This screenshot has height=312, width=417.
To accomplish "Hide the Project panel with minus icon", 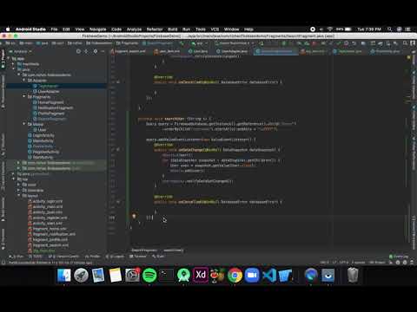I will pyautogui.click(x=103, y=51).
